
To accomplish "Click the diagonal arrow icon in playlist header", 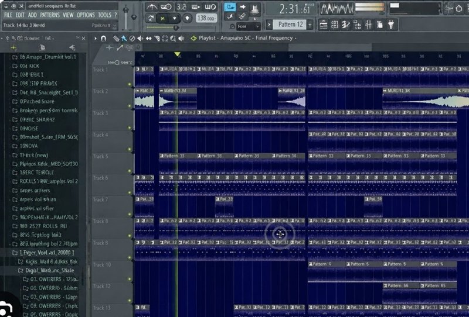I will [x=120, y=47].
